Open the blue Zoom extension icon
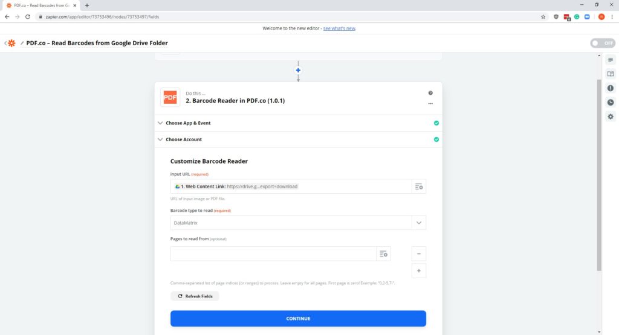619x335 pixels. click(x=587, y=17)
